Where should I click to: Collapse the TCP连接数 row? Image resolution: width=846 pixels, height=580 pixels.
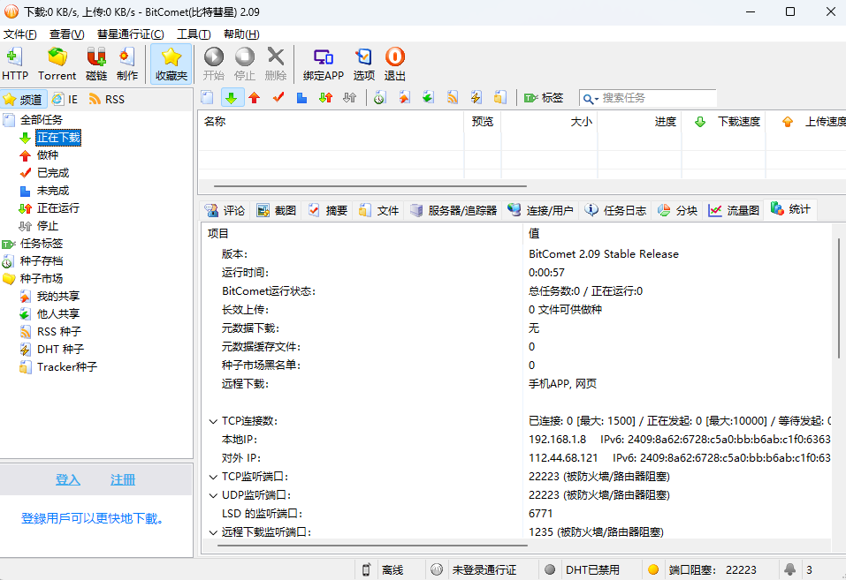[x=214, y=421]
